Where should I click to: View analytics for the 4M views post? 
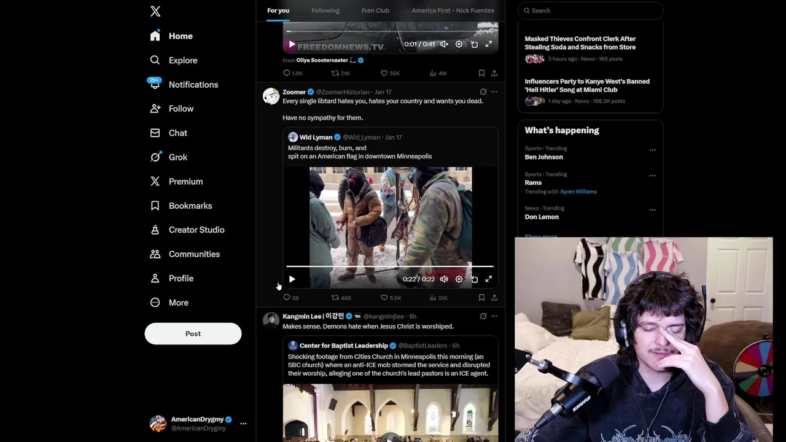click(x=438, y=73)
